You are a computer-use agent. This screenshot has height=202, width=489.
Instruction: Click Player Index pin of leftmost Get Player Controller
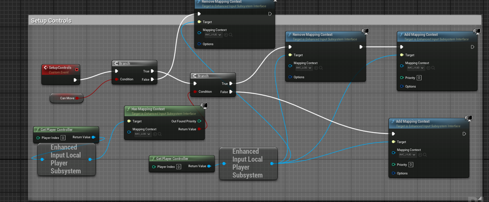click(x=38, y=138)
